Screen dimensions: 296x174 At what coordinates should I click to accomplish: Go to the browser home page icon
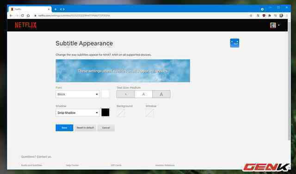(28, 16)
